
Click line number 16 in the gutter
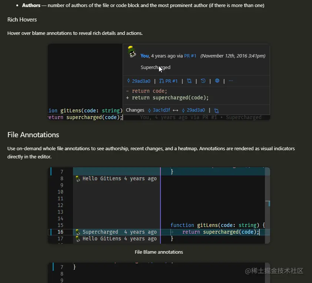point(60,232)
